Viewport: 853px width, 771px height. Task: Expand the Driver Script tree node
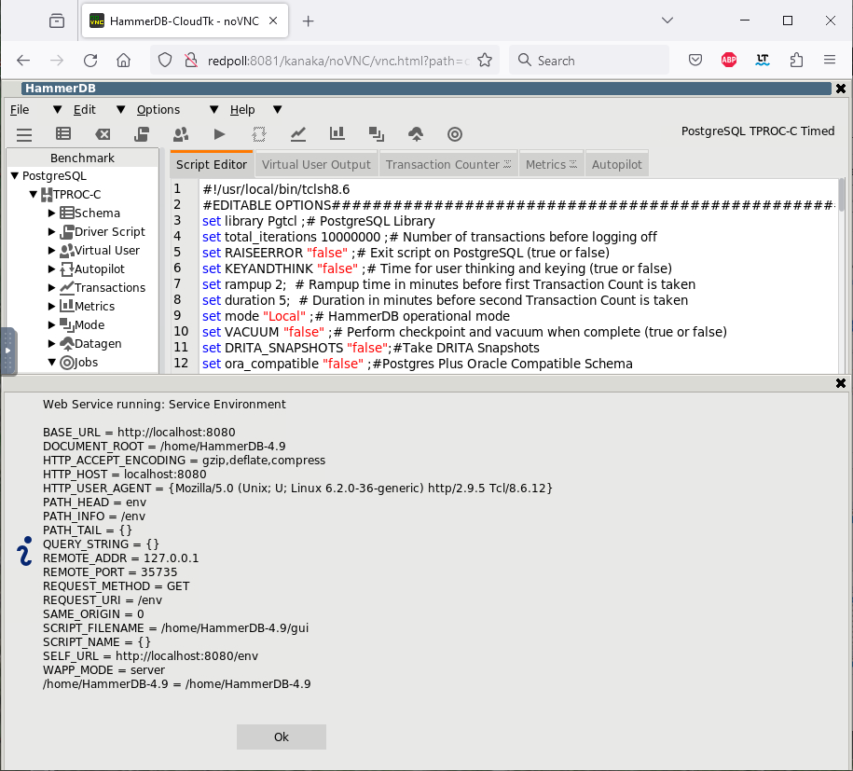point(52,232)
